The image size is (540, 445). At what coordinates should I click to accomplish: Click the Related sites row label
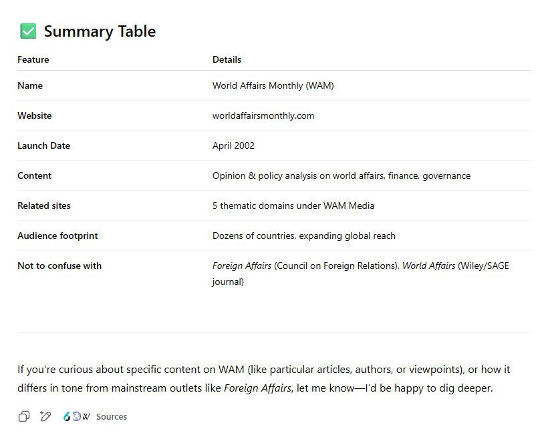pyautogui.click(x=43, y=205)
